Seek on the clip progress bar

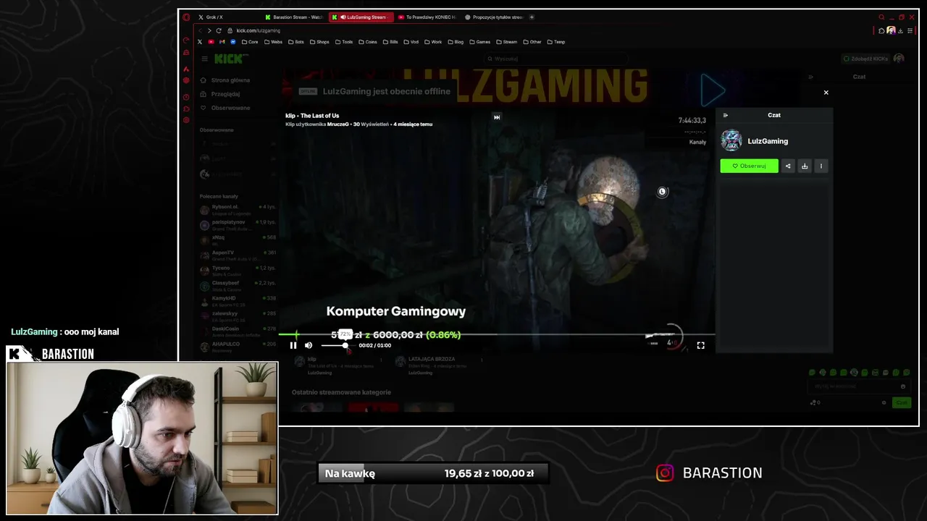[497, 335]
